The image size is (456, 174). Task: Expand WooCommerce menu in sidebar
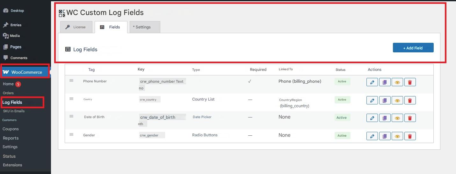tap(25, 72)
